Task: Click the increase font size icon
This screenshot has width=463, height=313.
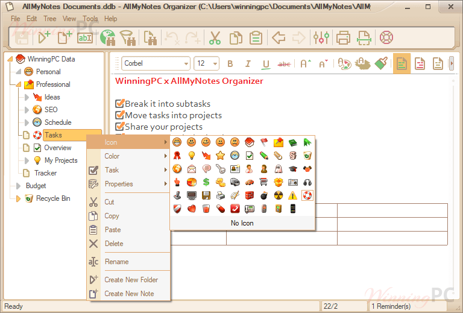Action: [x=305, y=63]
